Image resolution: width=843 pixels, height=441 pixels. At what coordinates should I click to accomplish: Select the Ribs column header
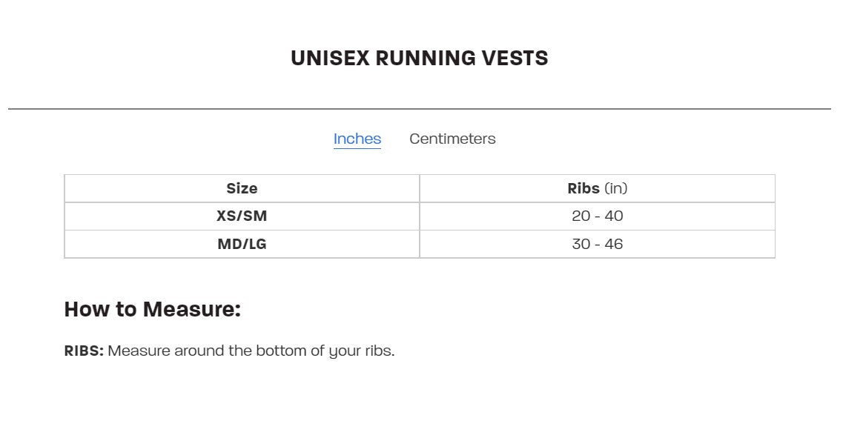(597, 188)
